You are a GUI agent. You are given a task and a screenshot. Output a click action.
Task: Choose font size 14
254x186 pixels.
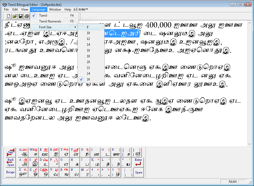pyautogui.click(x=91, y=45)
